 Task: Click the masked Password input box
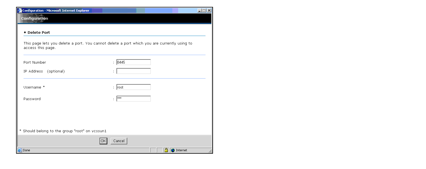coord(133,99)
